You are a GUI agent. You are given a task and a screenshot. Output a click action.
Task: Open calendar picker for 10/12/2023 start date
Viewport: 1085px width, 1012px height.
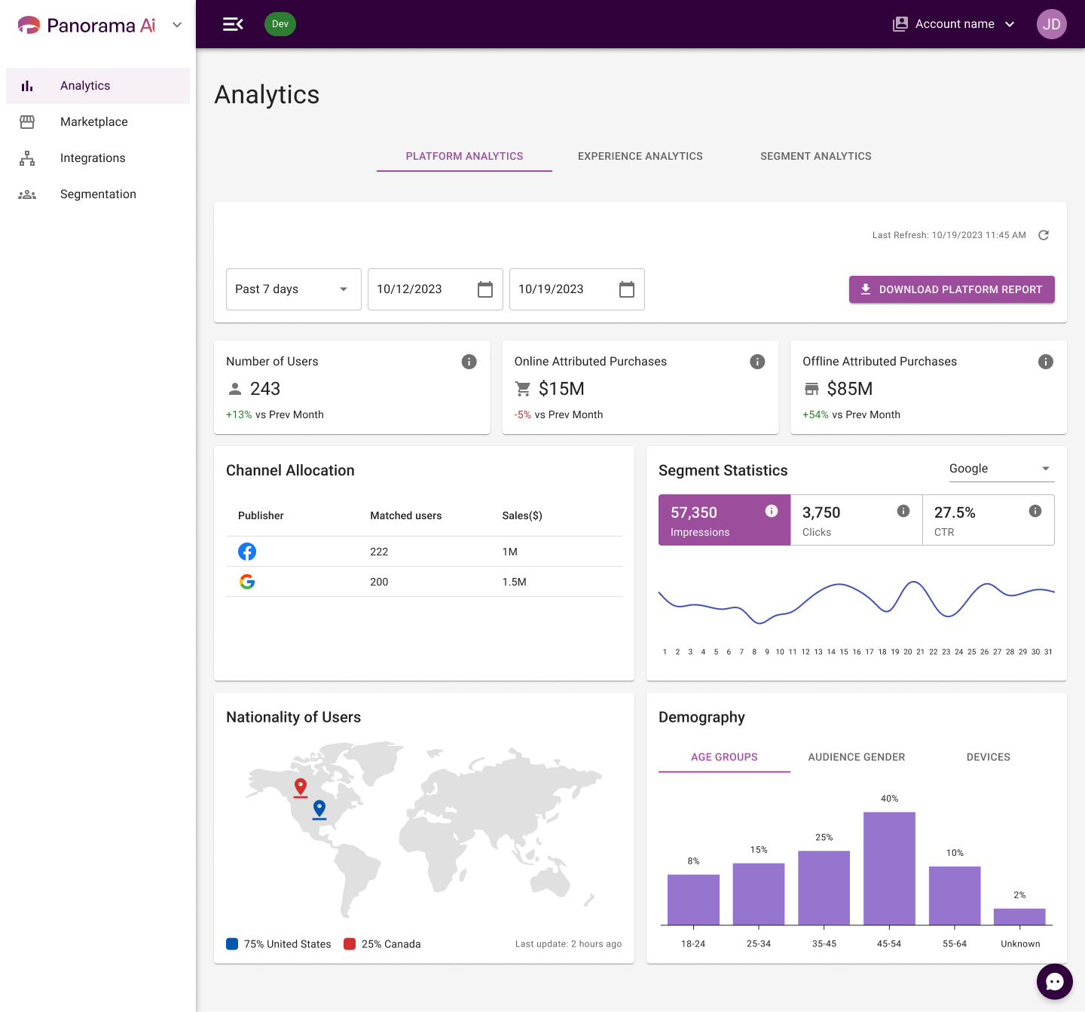coord(485,289)
